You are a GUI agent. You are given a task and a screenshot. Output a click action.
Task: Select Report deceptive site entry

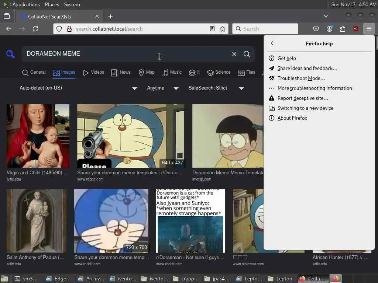point(319,98)
